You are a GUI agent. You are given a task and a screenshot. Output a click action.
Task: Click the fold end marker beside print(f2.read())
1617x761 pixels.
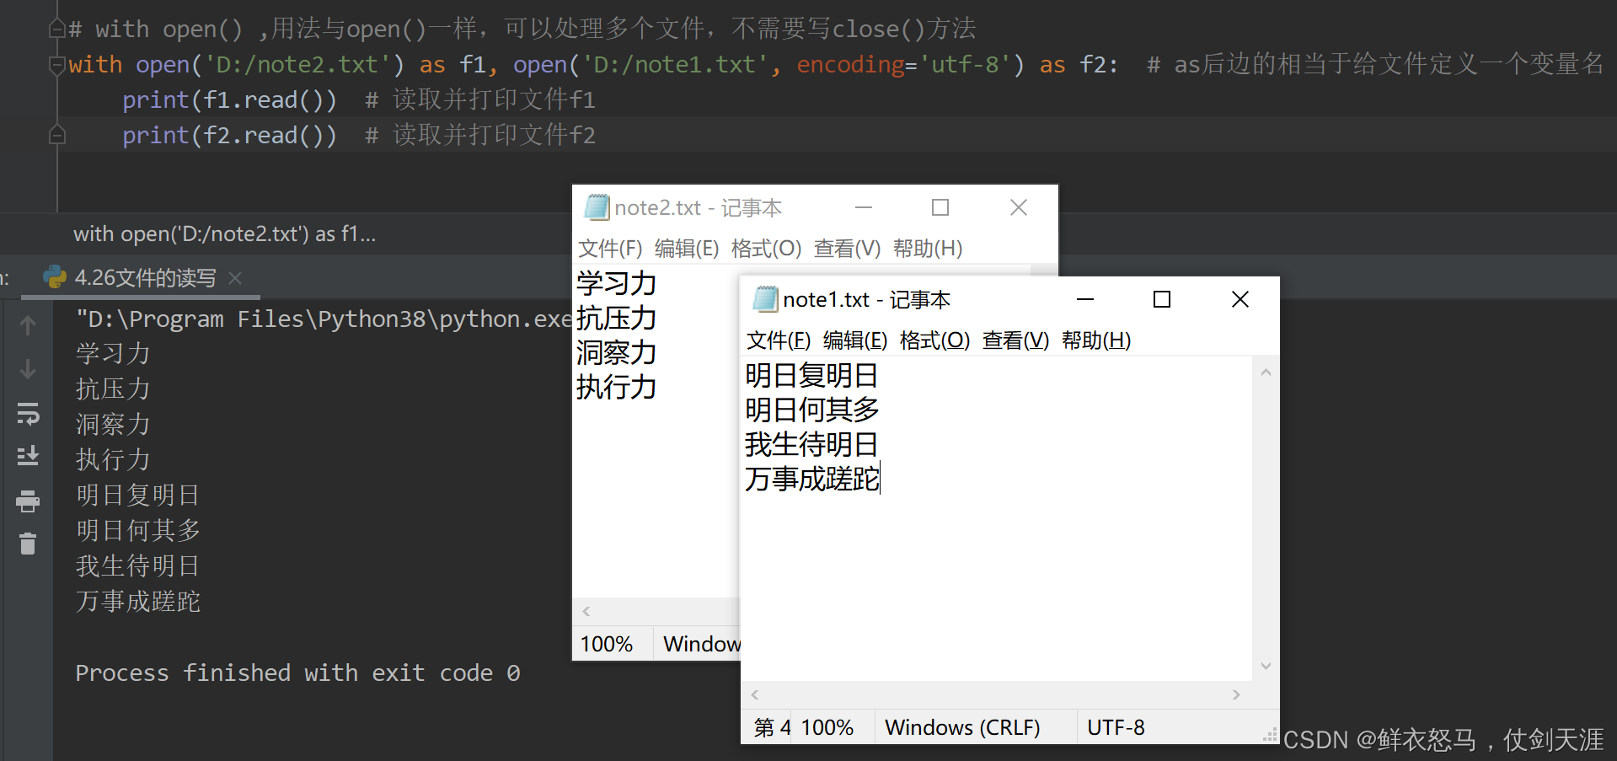pos(57,135)
